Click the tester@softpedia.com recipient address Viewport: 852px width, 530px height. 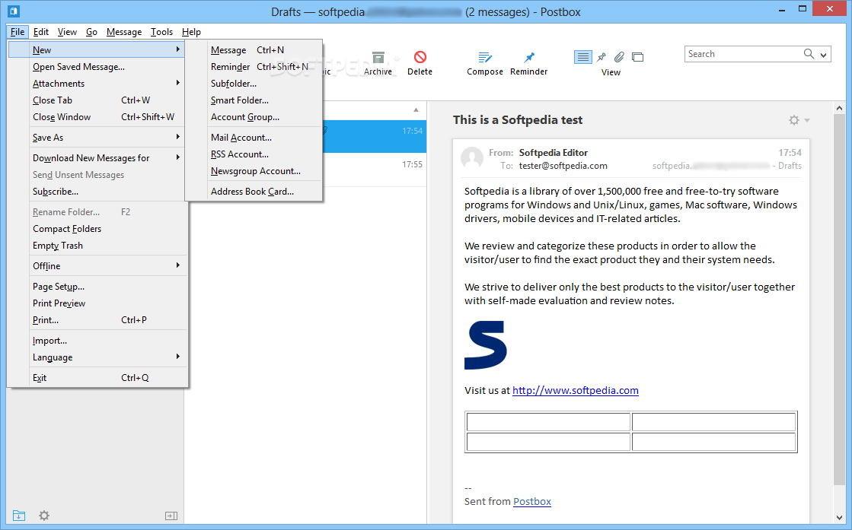(563, 166)
